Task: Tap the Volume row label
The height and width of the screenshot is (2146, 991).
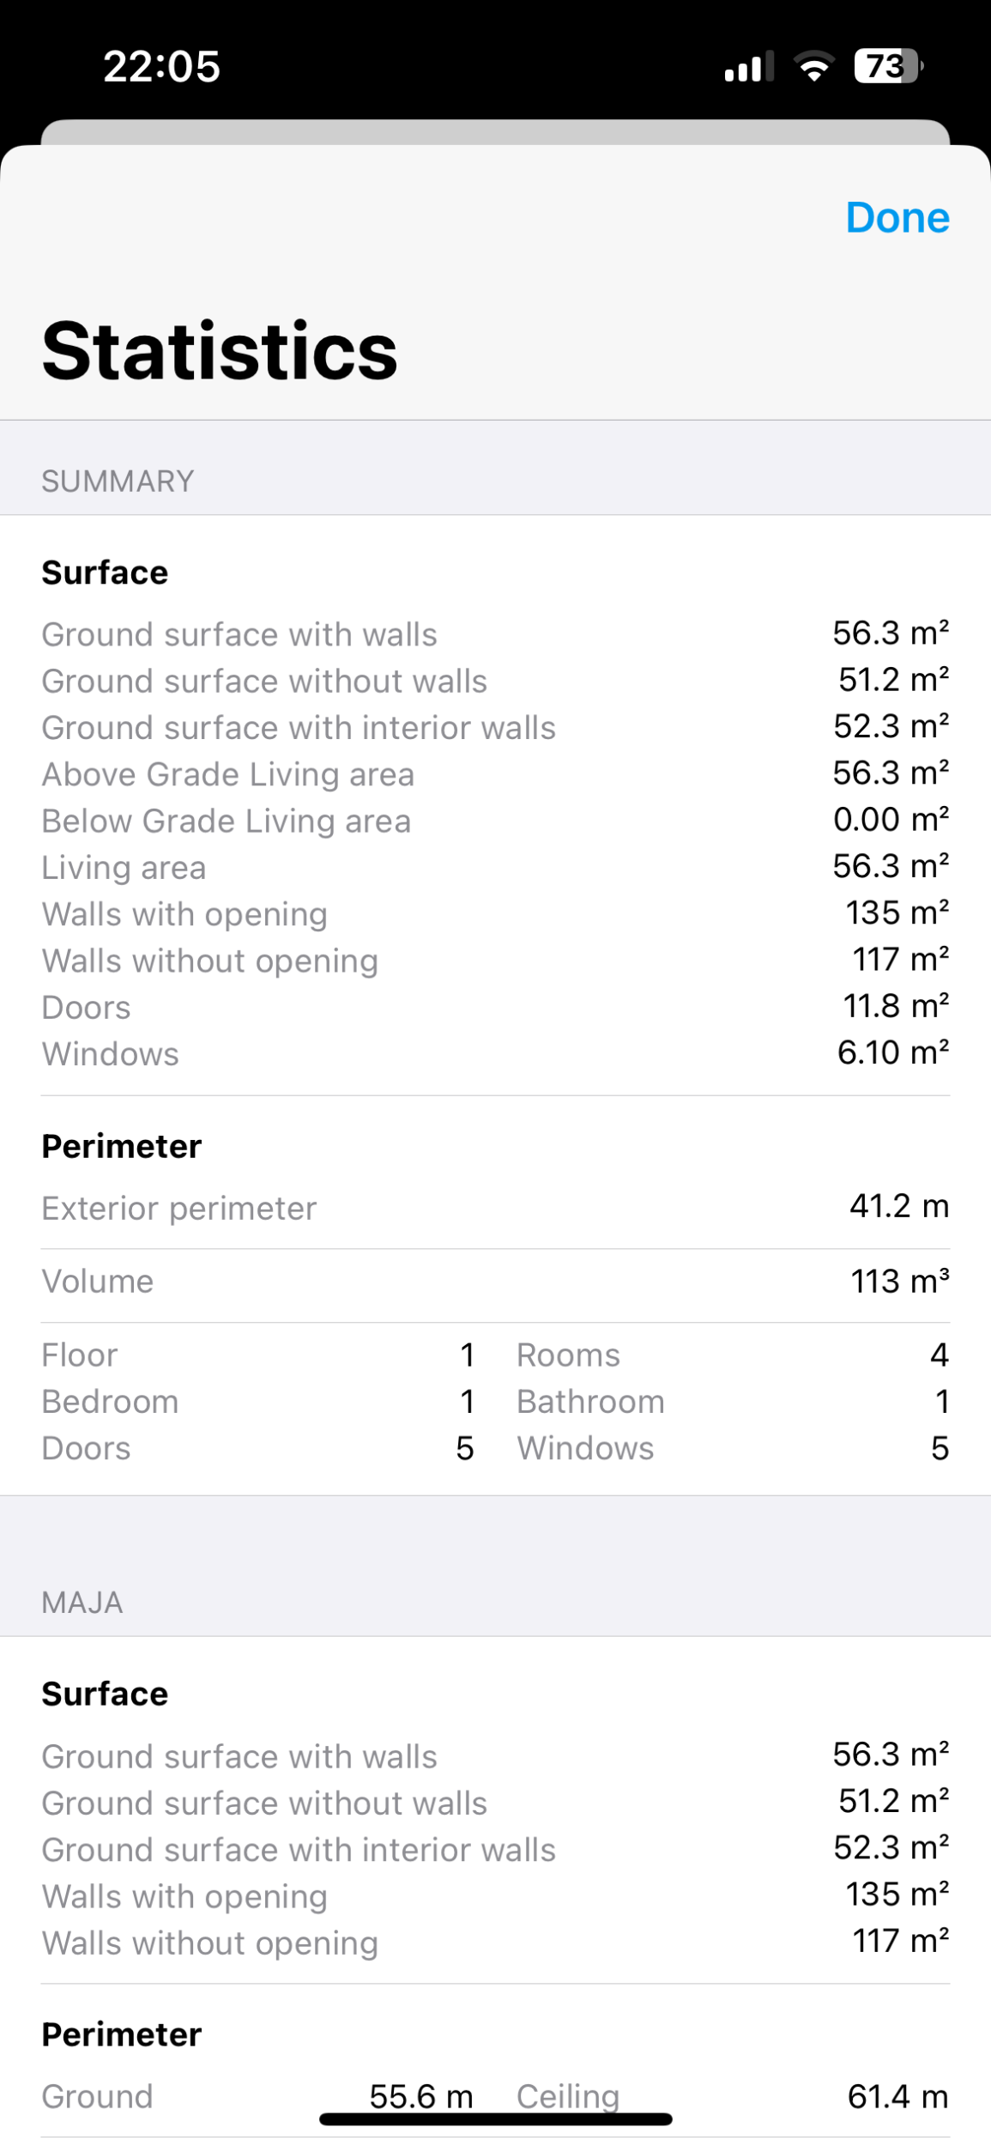Action: tap(98, 1281)
